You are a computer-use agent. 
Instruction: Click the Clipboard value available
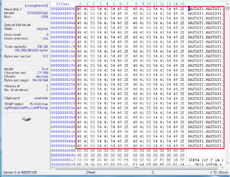(41, 98)
